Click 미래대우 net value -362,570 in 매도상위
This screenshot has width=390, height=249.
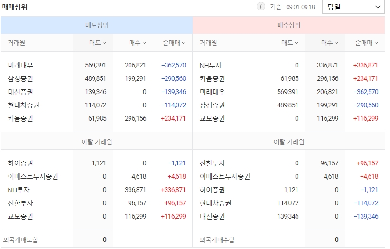click(174, 65)
